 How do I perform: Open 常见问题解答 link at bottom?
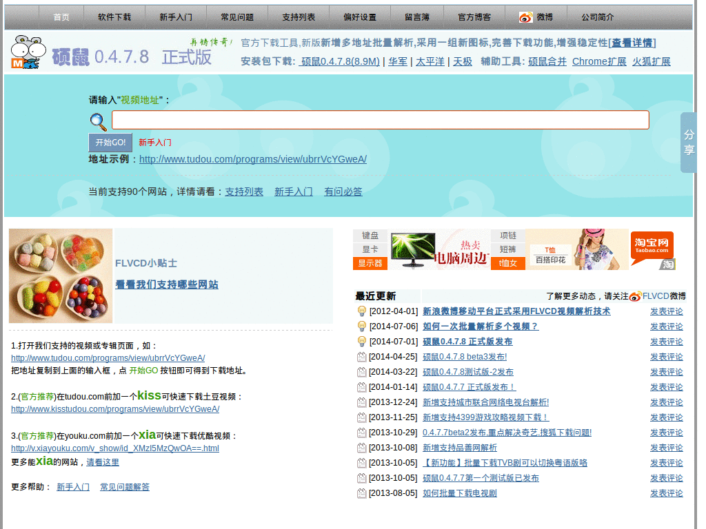point(125,487)
